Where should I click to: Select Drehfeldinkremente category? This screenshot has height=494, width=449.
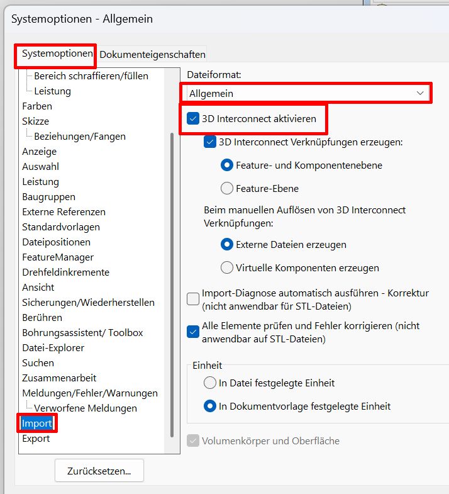click(66, 272)
